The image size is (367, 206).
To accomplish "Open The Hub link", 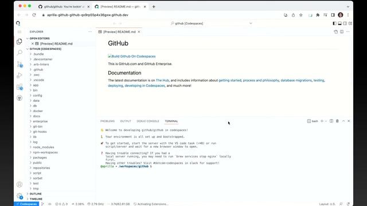I will (x=162, y=80).
